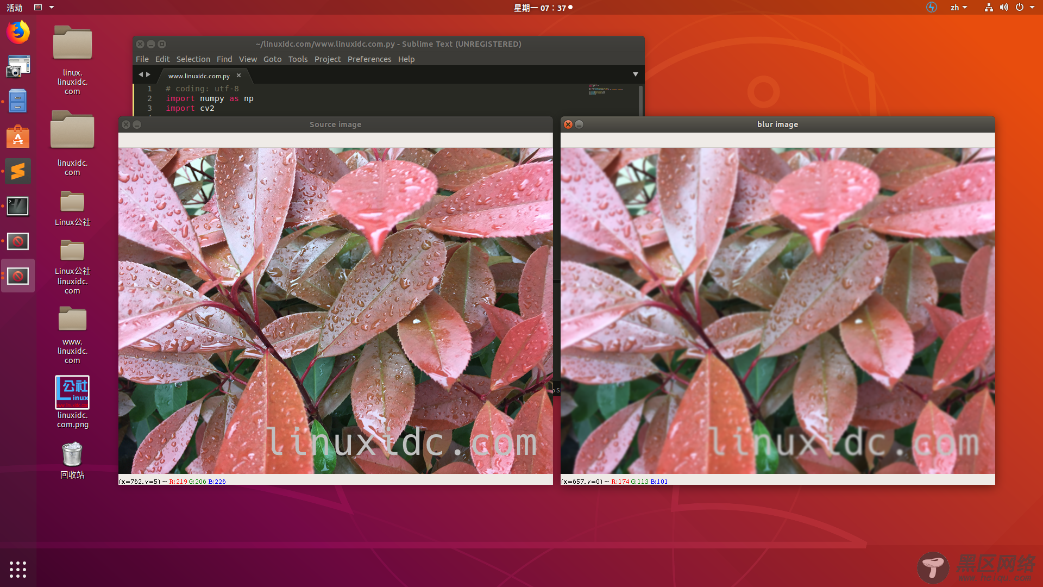Open the 回收站 trash icon
1043x587 pixels.
tap(72, 460)
